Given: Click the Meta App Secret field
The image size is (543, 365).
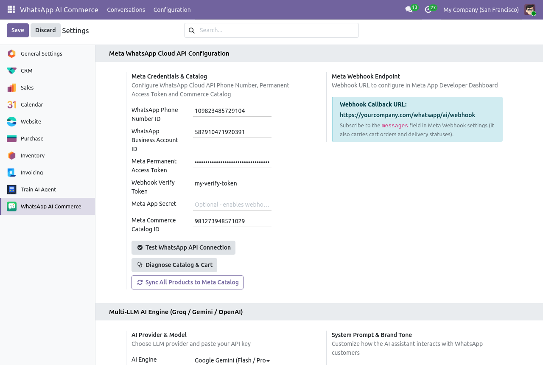Looking at the screenshot, I should [232, 205].
